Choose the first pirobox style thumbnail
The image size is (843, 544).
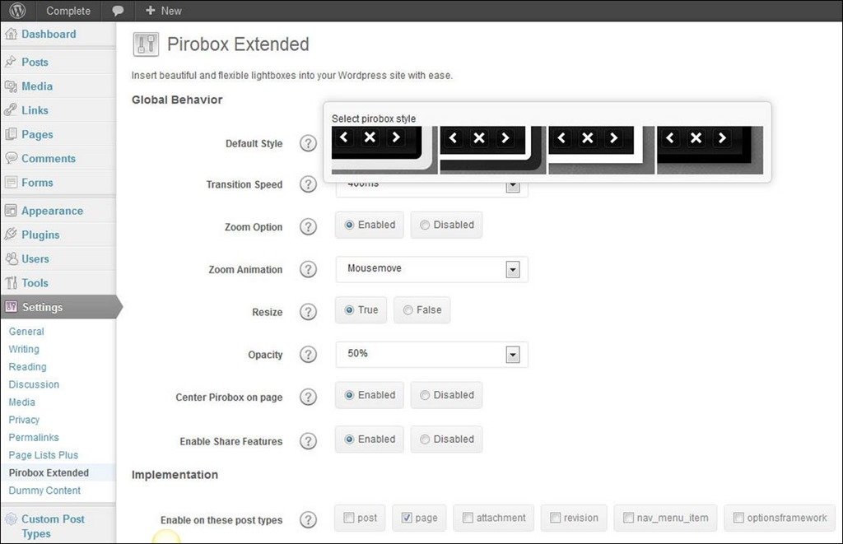385,150
